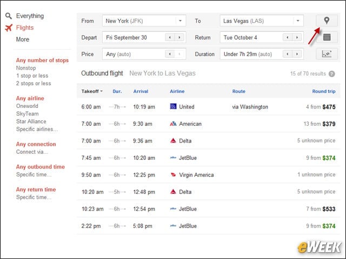Click the JetBlue logo on 7:45 am flight
346x259 pixels.
click(173, 158)
